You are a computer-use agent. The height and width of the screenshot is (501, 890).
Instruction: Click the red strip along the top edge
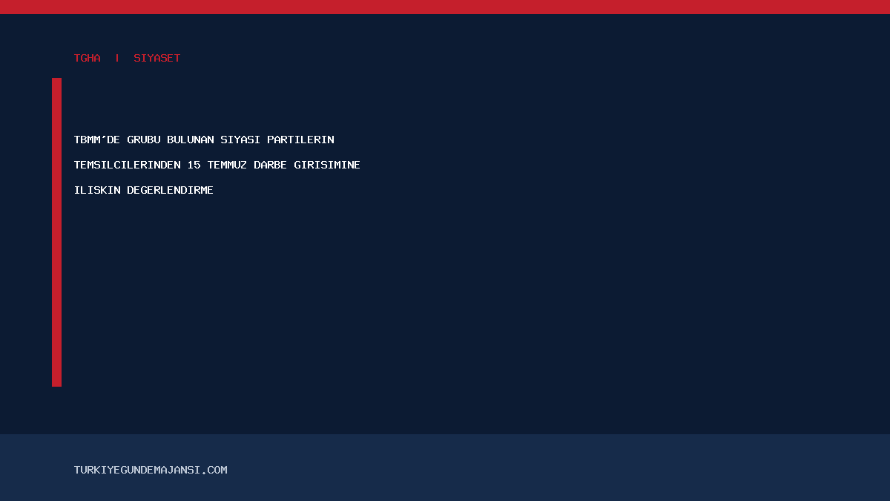(x=445, y=7)
